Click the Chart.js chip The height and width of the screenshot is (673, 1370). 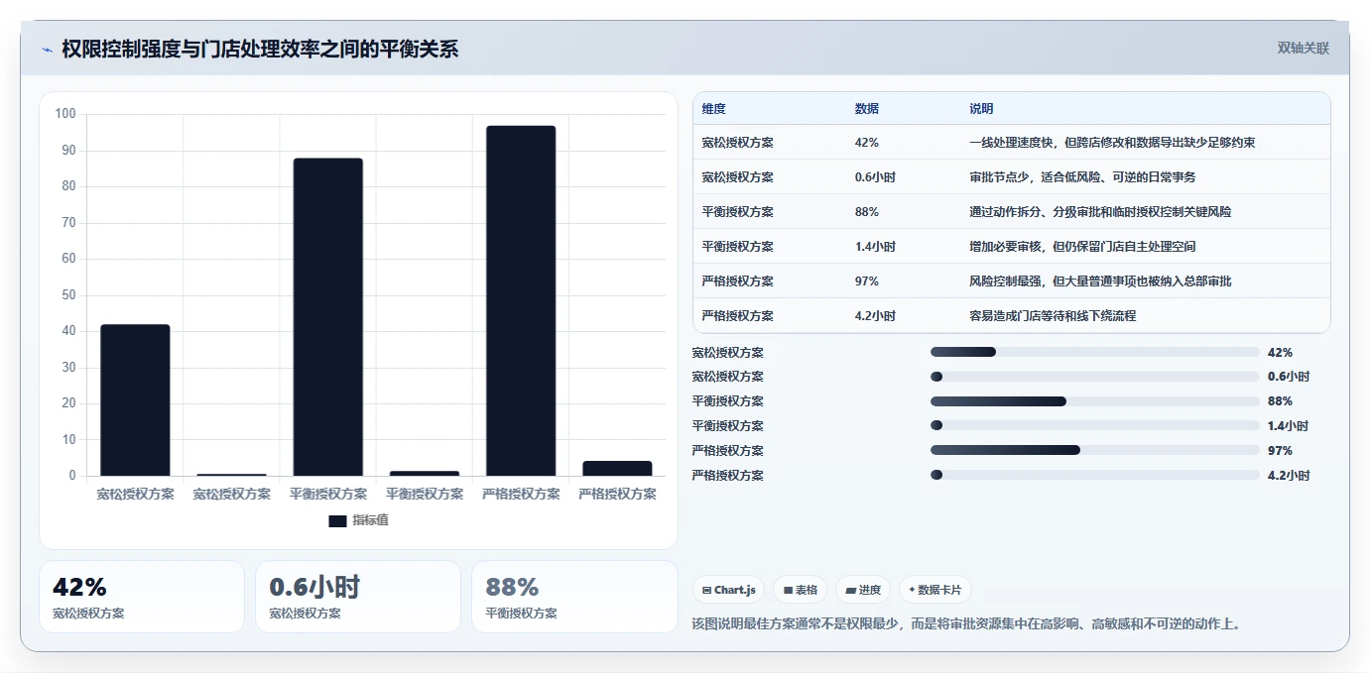point(728,590)
